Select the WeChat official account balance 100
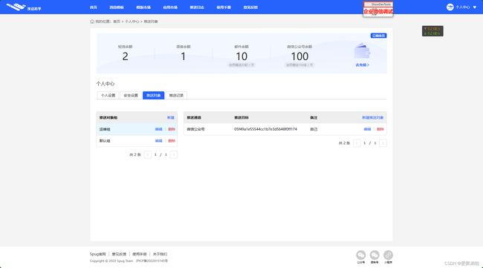Screen dimensions: 483x268 tap(299, 56)
